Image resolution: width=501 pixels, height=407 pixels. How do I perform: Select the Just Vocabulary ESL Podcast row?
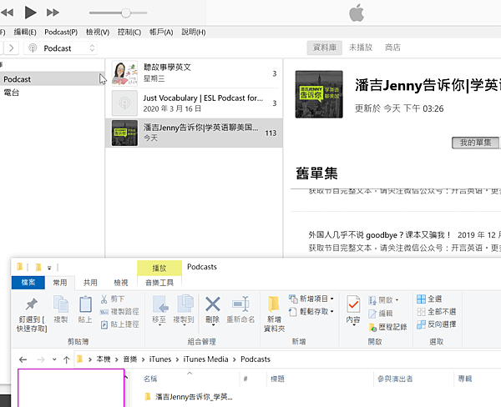(x=195, y=103)
